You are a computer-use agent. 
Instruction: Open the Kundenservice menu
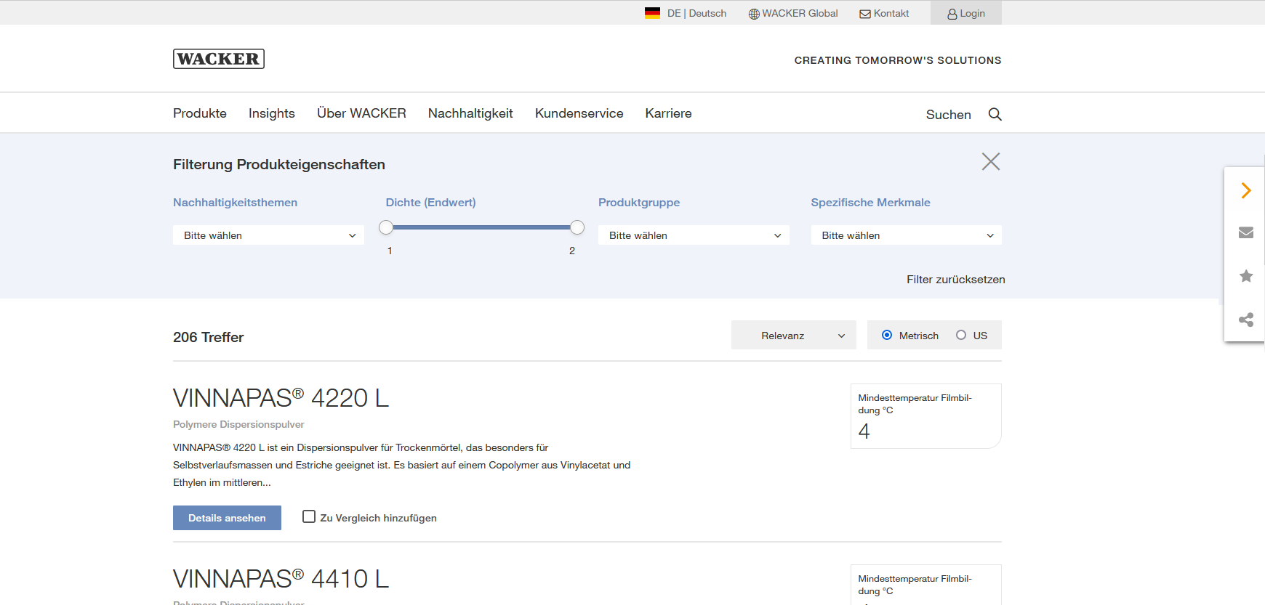coord(579,113)
